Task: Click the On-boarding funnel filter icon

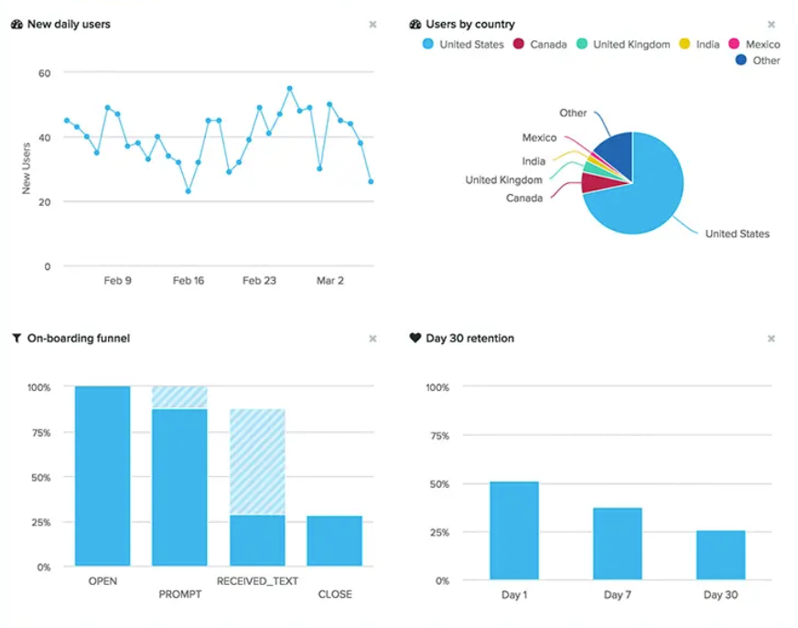Action: pos(16,339)
